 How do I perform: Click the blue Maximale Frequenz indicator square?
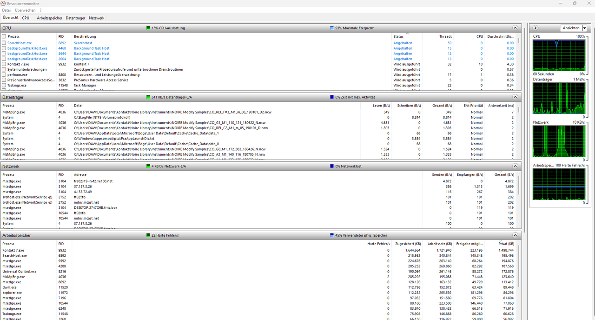point(332,28)
